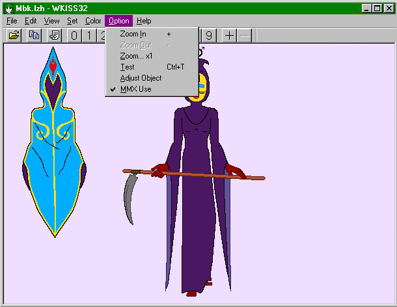This screenshot has height=307, width=397.
Task: Run Test from the Option menu
Action: point(128,67)
